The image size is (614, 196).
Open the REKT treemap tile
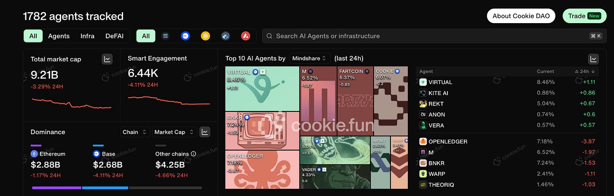pos(335,150)
